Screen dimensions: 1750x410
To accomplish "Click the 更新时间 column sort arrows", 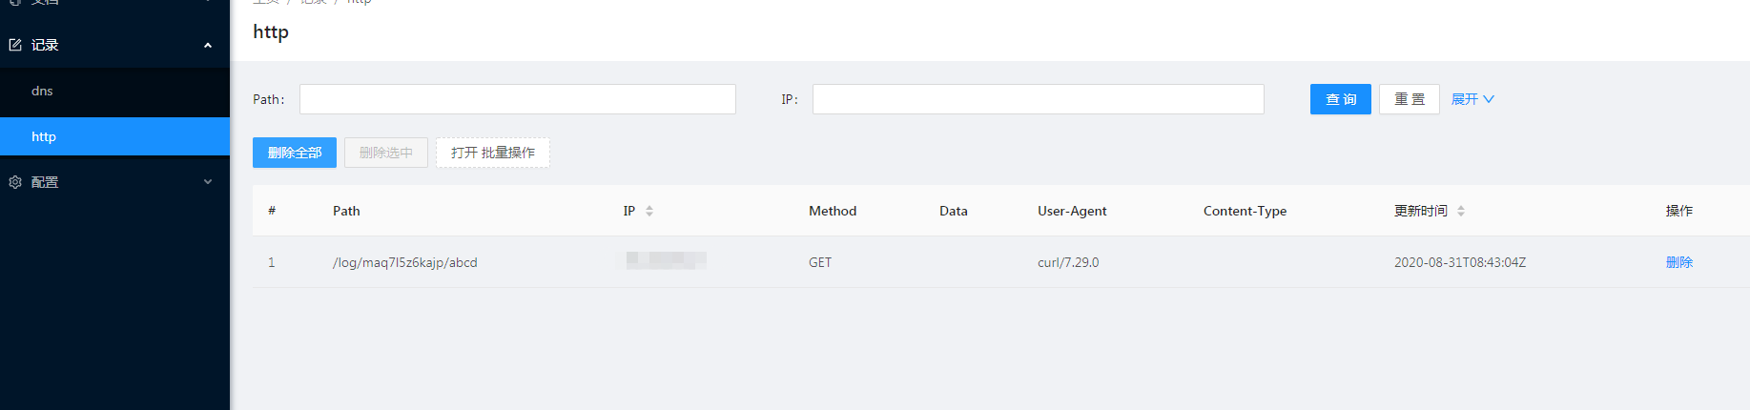I will click(x=1461, y=211).
